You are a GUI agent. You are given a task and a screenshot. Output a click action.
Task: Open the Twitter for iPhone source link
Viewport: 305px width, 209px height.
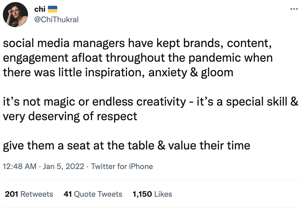pyautogui.click(x=122, y=166)
